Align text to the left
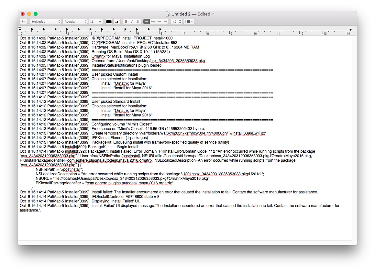The image size is (375, 271). pos(147,22)
